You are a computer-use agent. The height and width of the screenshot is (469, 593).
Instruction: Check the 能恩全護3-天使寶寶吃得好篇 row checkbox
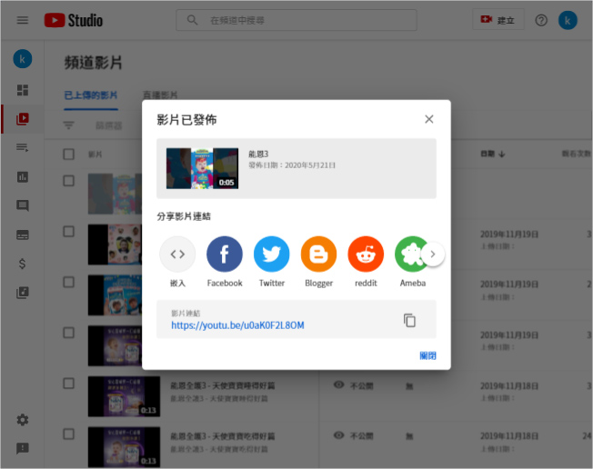[68, 434]
